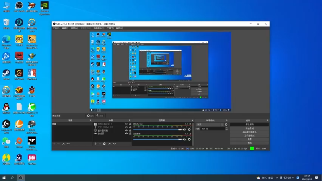This screenshot has height=181, width=322.
Task: Hide the 游戏源 game capture source
Action: pyautogui.click(x=126, y=134)
